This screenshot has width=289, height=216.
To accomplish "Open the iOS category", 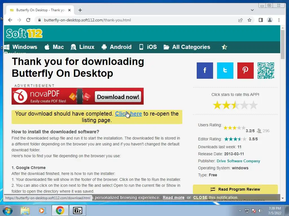I will point(148,47).
